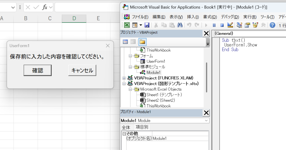
Task: Select Sheet1 (テンプレート) in the tree
Action: 164,95
